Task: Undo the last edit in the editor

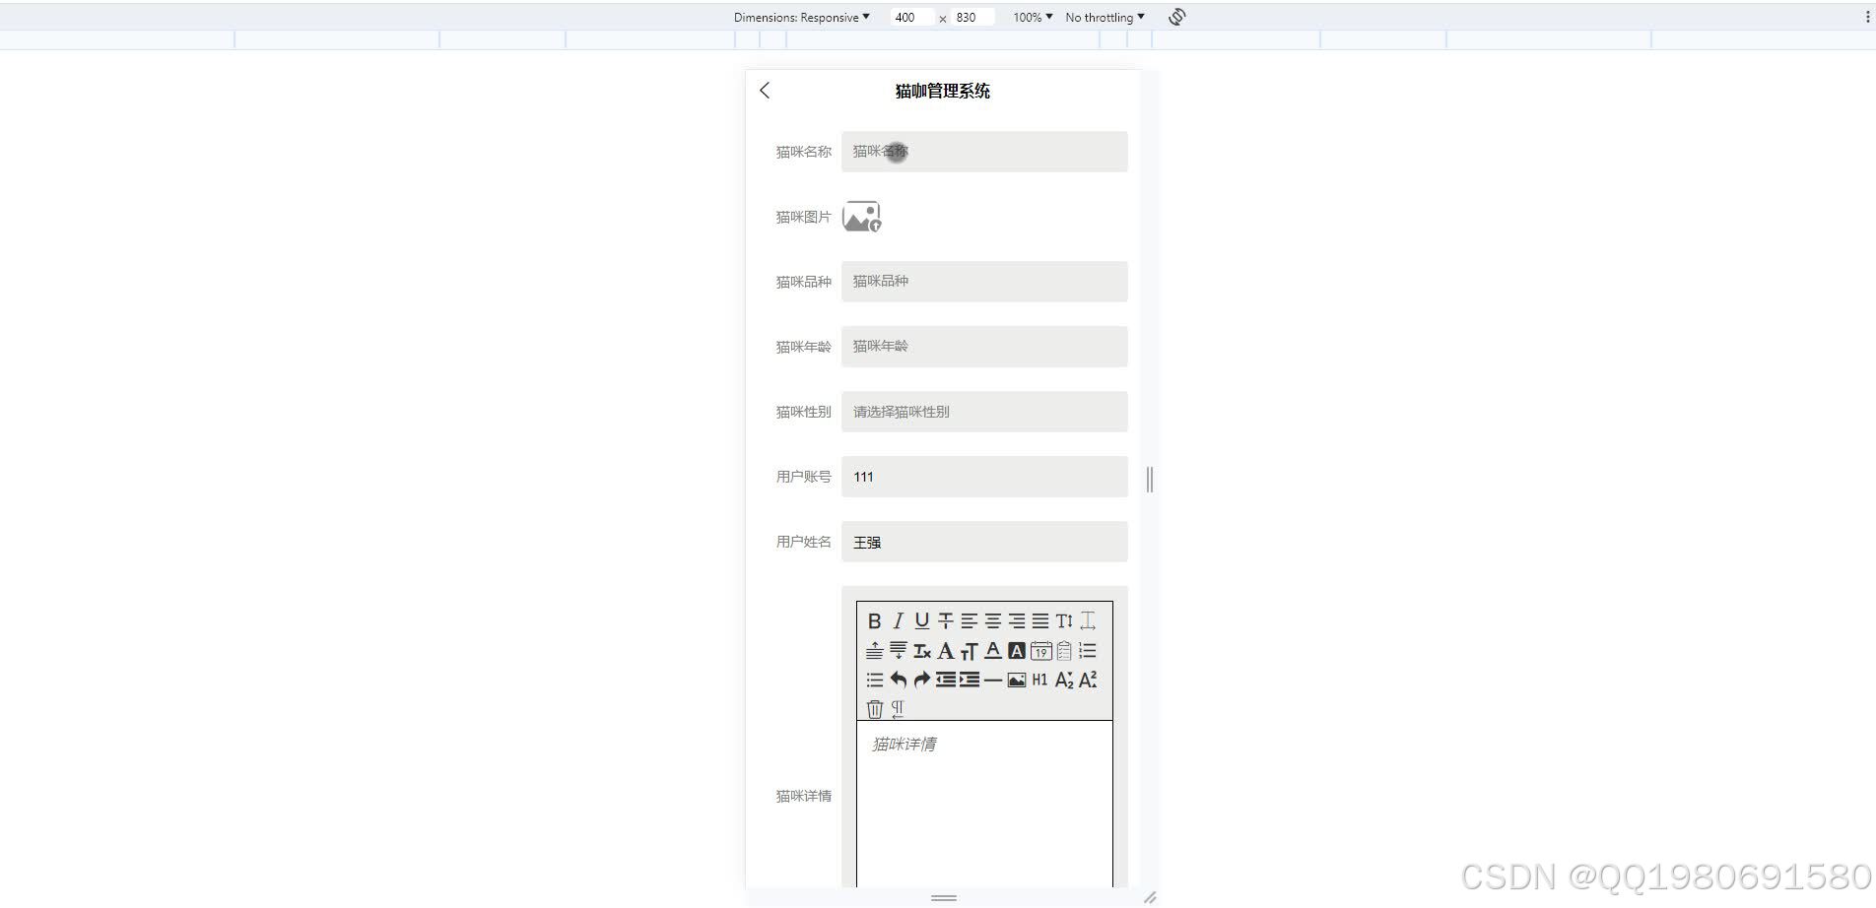Action: (x=898, y=680)
